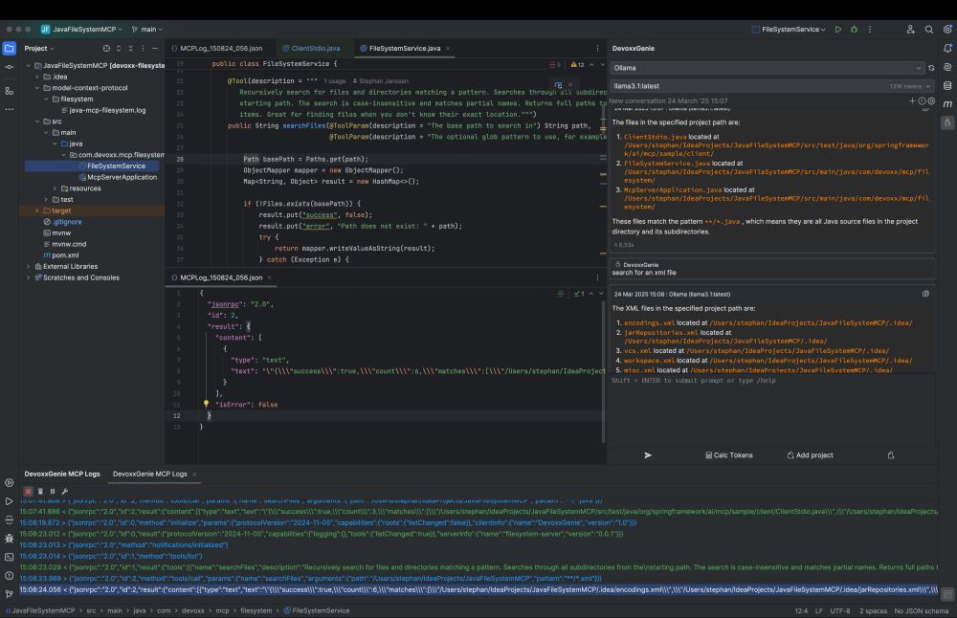Image resolution: width=957 pixels, height=618 pixels.
Task: Open the Project tool window icon
Action: click(10, 48)
